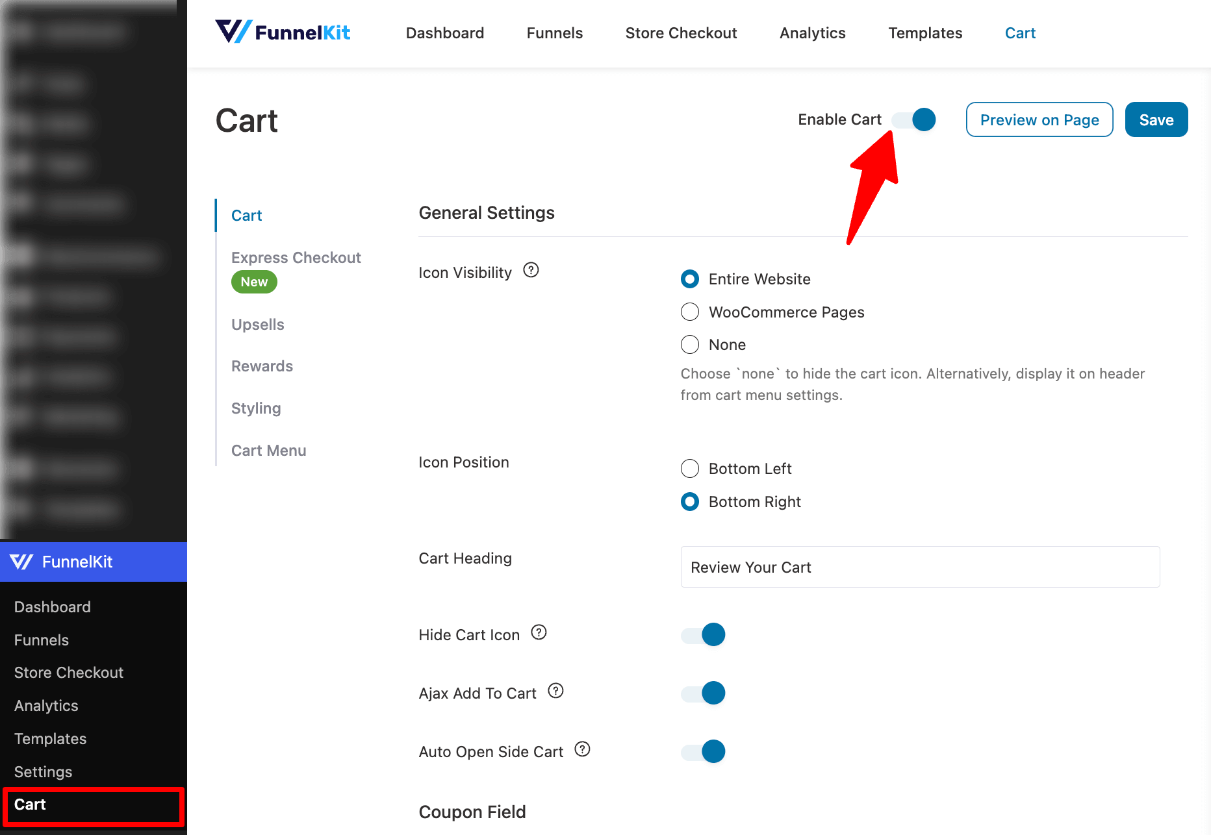This screenshot has height=835, width=1211.
Task: Open Hide Cart Icon help tooltip
Action: (539, 632)
